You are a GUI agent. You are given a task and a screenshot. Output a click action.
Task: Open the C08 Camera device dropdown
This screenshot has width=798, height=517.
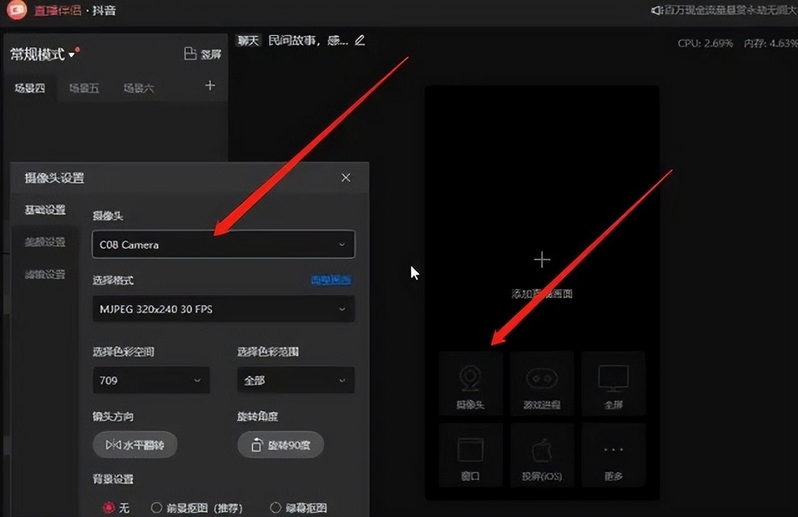[223, 244]
